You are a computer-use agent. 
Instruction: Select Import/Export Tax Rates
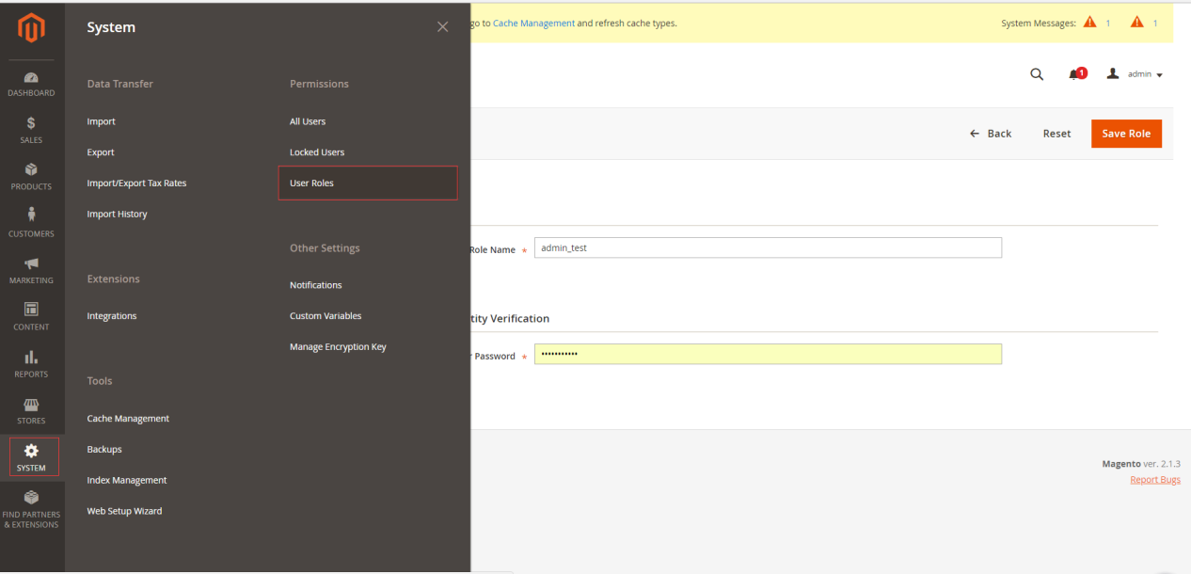[136, 183]
